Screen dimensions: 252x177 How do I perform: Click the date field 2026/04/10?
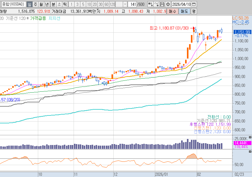point(182,4)
